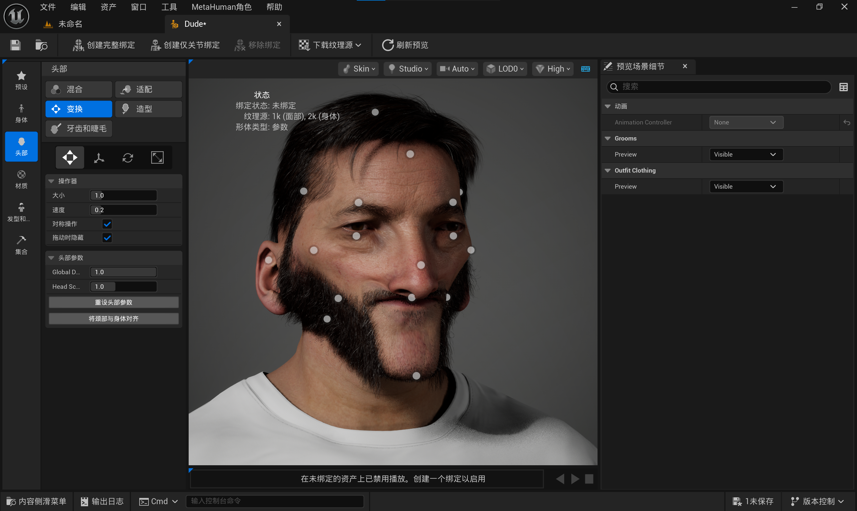Click the keyboard shortcuts icon in viewport
Viewport: 857px width, 511px height.
click(x=585, y=69)
